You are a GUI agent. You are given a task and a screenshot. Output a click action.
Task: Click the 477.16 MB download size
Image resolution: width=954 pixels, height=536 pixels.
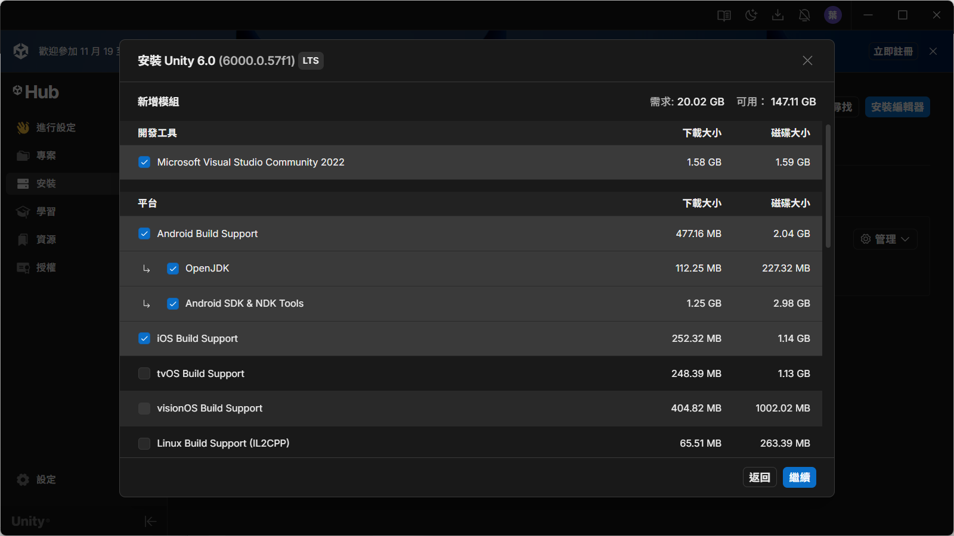coord(698,233)
